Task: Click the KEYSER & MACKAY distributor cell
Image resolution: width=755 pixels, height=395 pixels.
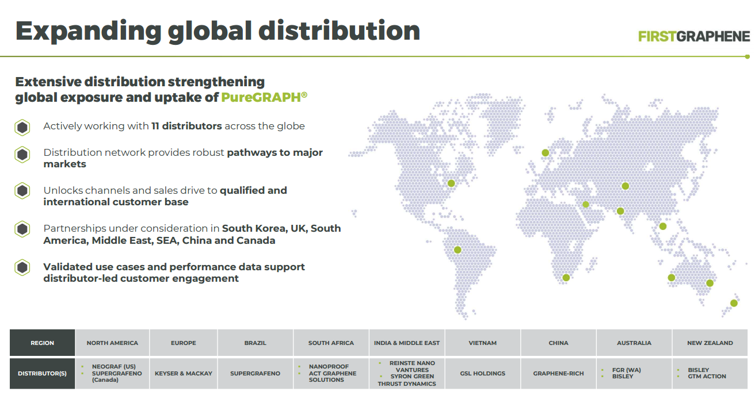Action: tap(184, 373)
